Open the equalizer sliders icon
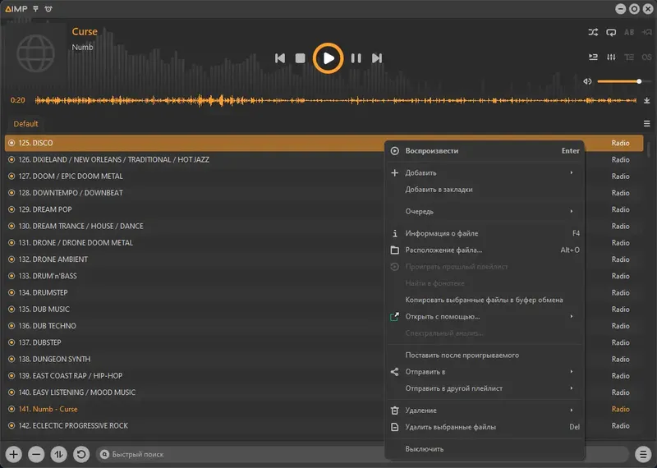The width and height of the screenshot is (657, 468). [611, 57]
